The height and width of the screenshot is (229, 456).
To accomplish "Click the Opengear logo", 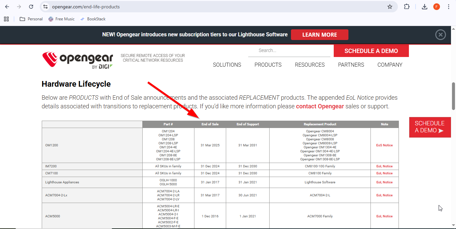I will point(78,60).
